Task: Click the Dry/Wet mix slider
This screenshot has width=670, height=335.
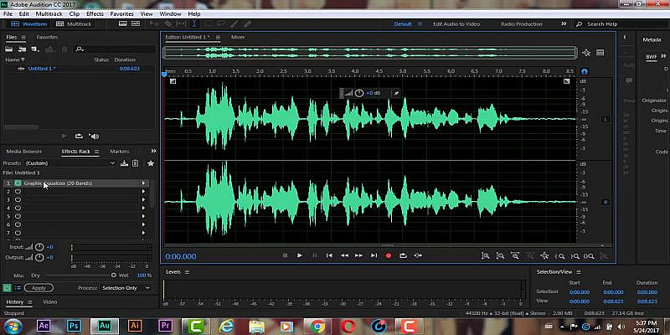Action: pos(80,275)
